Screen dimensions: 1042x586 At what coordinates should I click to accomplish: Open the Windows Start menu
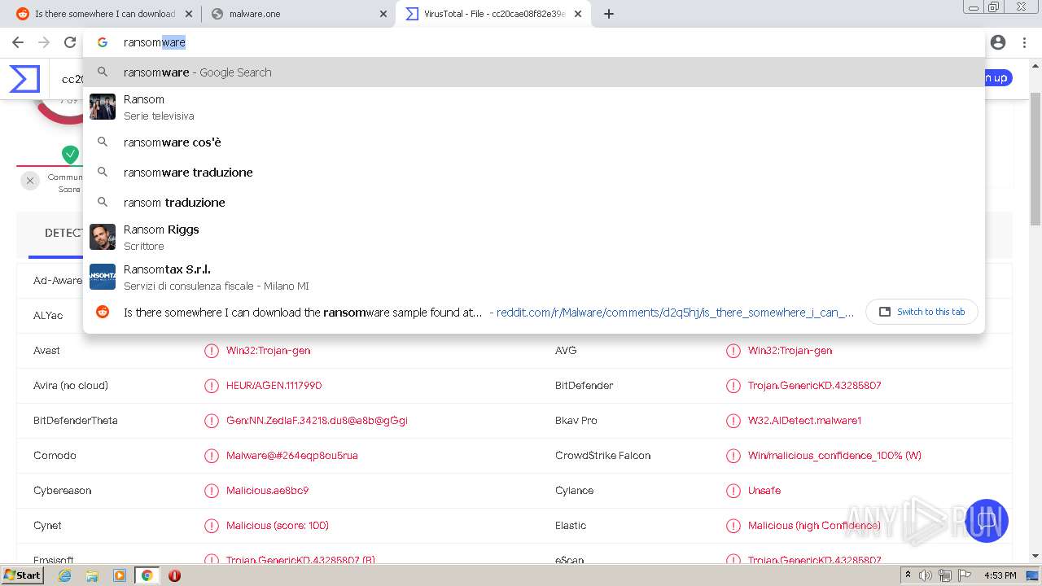click(x=23, y=575)
